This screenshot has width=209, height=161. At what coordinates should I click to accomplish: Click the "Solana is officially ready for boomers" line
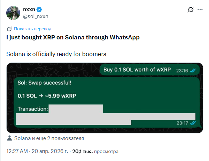click(56, 54)
